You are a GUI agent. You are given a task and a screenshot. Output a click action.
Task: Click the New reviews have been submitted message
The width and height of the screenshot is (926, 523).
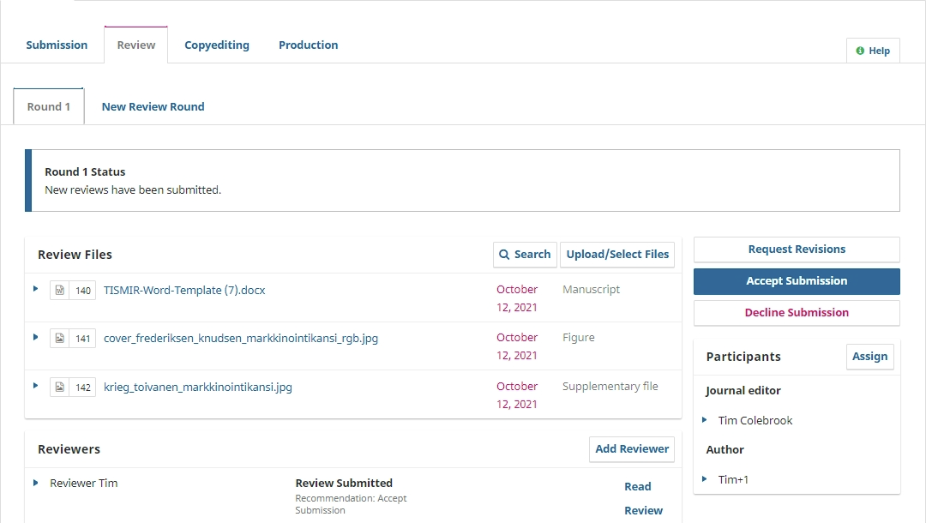coord(133,190)
